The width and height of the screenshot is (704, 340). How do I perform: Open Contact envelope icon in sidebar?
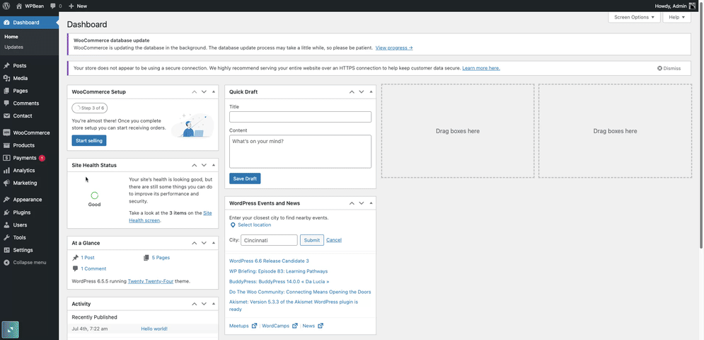pyautogui.click(x=6, y=115)
